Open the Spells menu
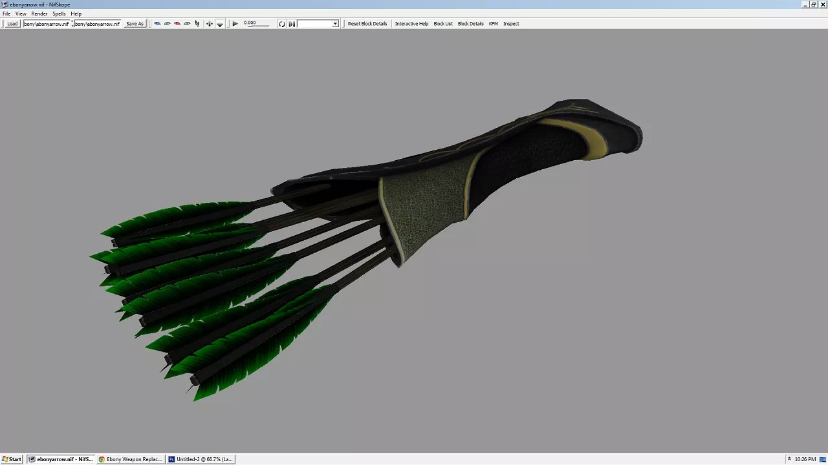The width and height of the screenshot is (828, 465). (59, 14)
